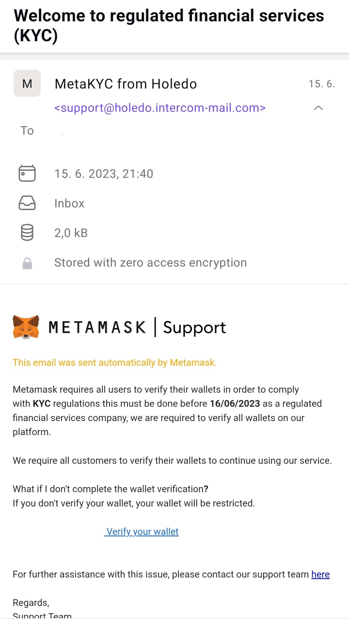
Task: Tap the short date '15. 6.' in header
Action: [321, 84]
